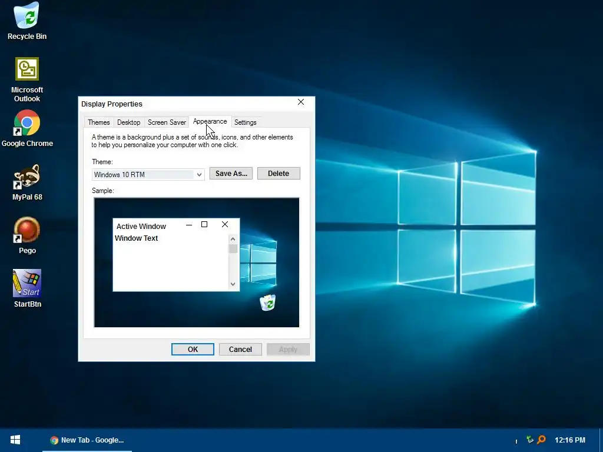Switch to the Themes tab
This screenshot has height=452, width=603.
[x=99, y=122]
